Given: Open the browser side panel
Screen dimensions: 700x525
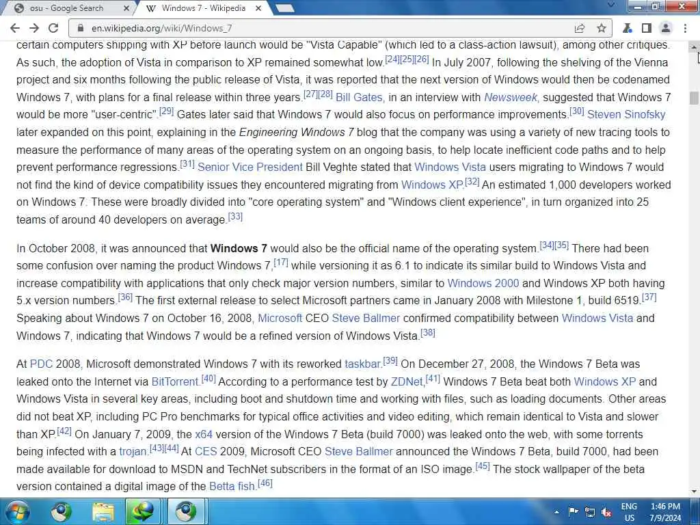Looking at the screenshot, I should pos(647,28).
